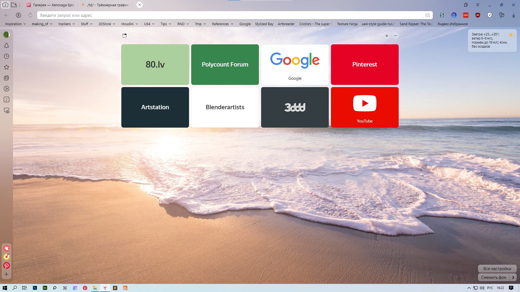Open Pinterest icon in the sidebar
Screen dimensions: 520x292
pyautogui.click(x=6, y=266)
